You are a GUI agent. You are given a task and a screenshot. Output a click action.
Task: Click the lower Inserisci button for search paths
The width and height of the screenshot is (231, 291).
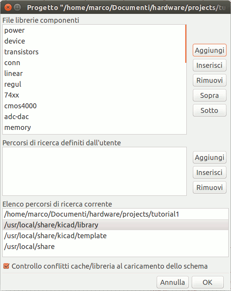coord(209,172)
